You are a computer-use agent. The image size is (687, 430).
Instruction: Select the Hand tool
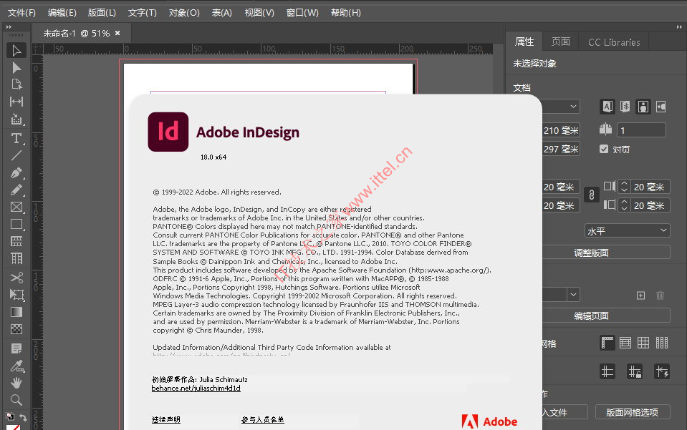(16, 383)
